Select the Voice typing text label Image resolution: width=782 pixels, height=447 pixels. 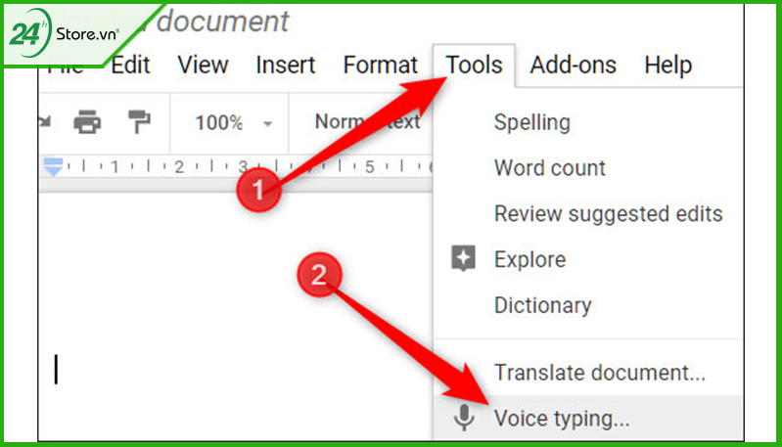pyautogui.click(x=562, y=419)
